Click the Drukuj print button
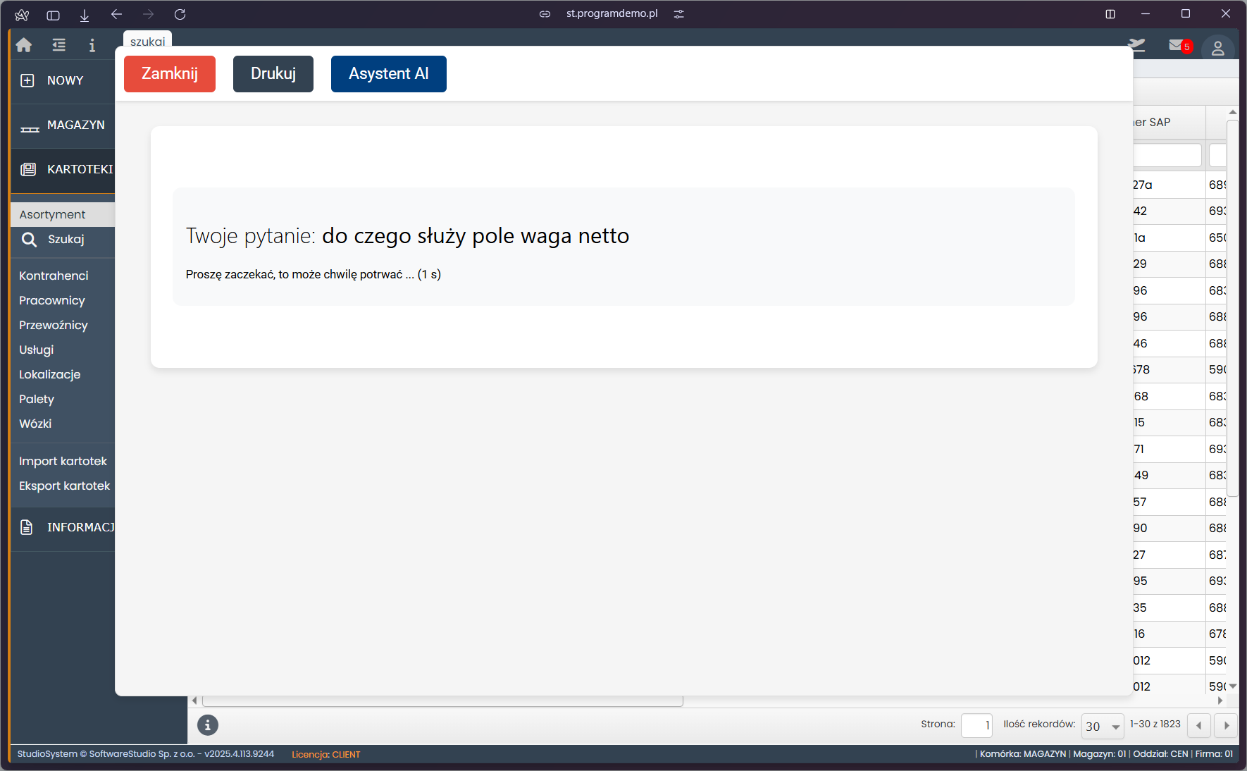1247x771 pixels. click(273, 74)
